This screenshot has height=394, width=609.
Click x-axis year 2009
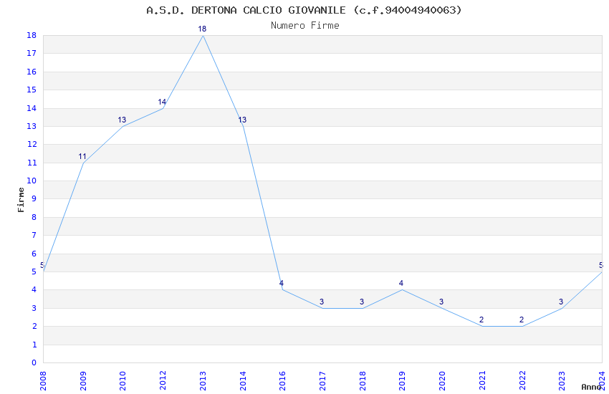coord(82,380)
